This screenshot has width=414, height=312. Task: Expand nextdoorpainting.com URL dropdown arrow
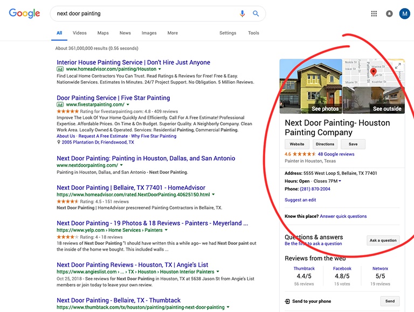point(121,165)
